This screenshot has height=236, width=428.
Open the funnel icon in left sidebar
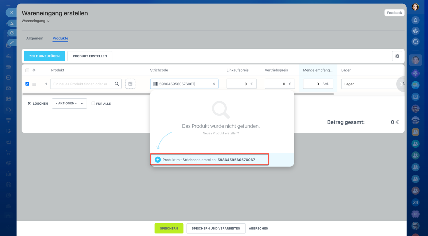[8, 120]
